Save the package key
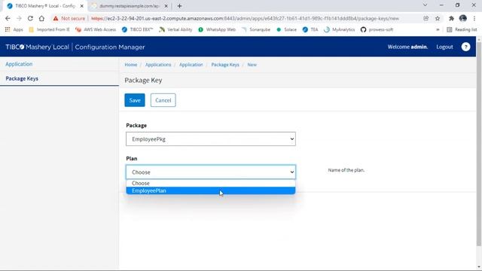The height and width of the screenshot is (271, 482). pyautogui.click(x=135, y=100)
